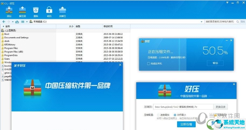Click the 删除 (Delete) recycle bin icon
The height and width of the screenshot is (130, 246).
(x=36, y=10)
